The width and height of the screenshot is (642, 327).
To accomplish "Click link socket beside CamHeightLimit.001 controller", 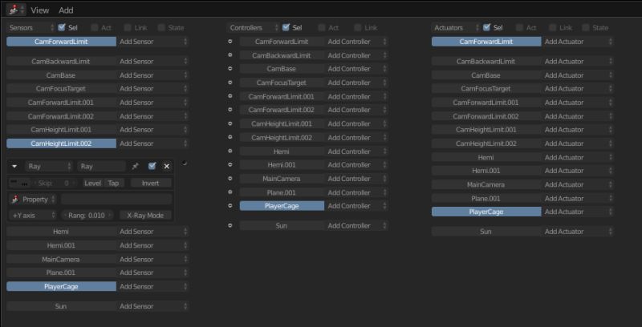I will click(x=230, y=123).
